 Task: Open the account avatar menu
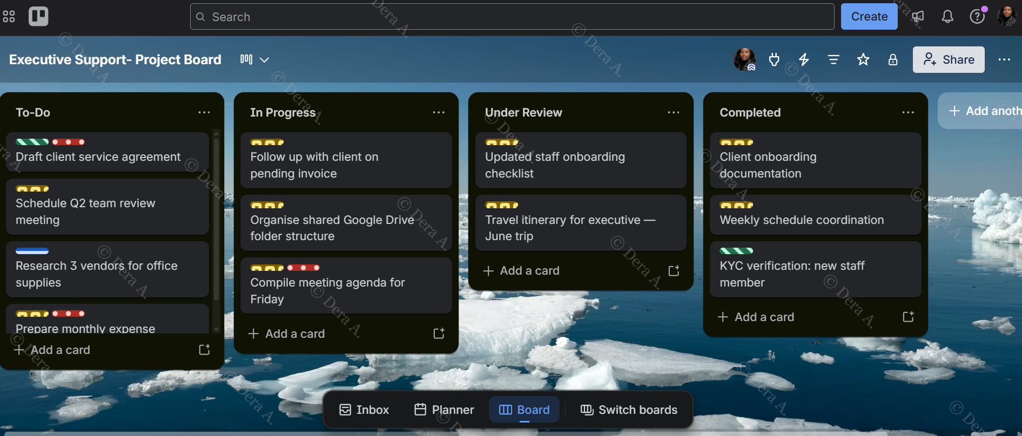[1007, 16]
